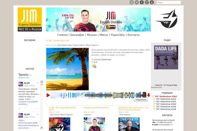This screenshot has height=131, width=197.
Task: Open "ES" Radioshow #258
Action: coord(166,109)
